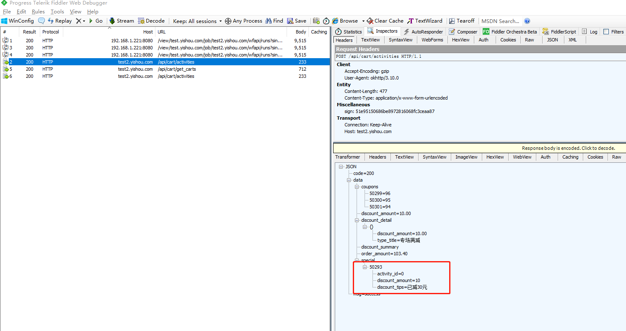Viewport: 626px width, 331px height.
Task: Open the File menu
Action: click(x=7, y=12)
